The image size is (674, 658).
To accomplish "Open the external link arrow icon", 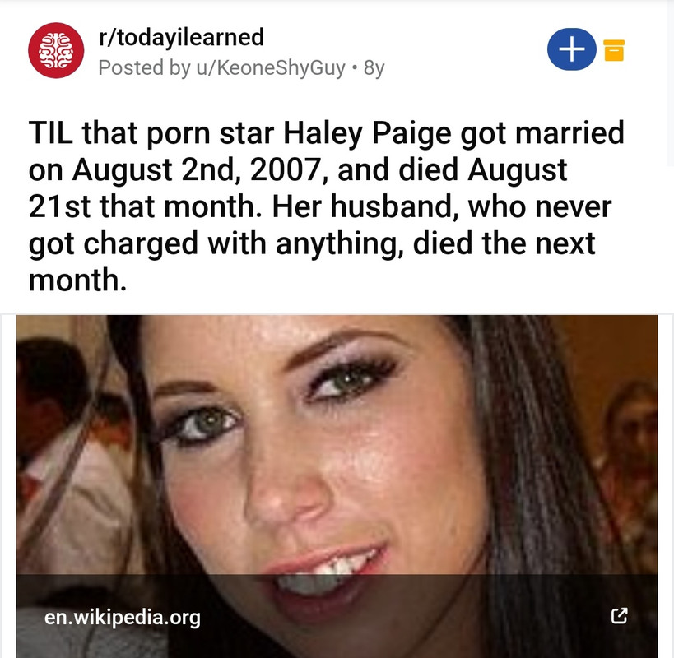I will pyautogui.click(x=619, y=616).
